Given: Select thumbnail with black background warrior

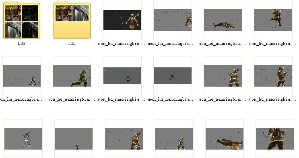Looking at the screenshot, I should point(122,20).
